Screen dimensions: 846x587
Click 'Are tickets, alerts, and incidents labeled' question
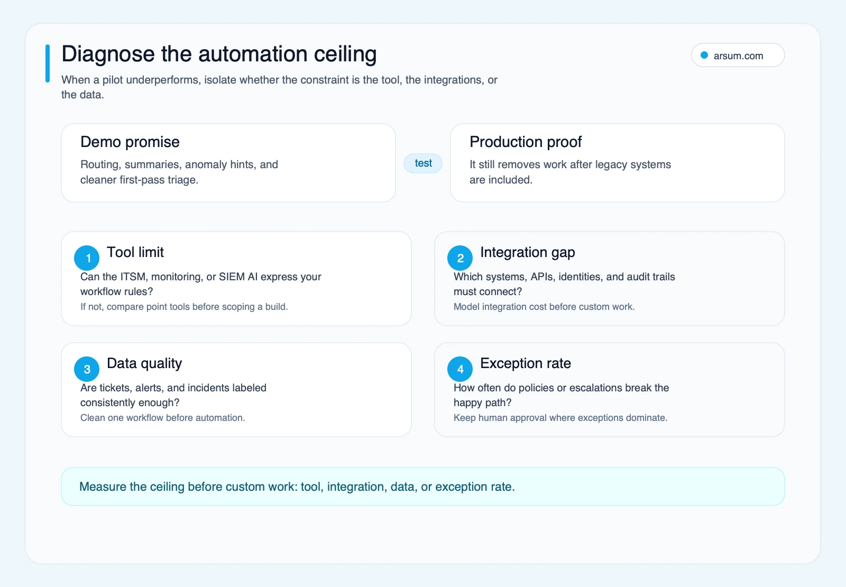[x=173, y=395]
